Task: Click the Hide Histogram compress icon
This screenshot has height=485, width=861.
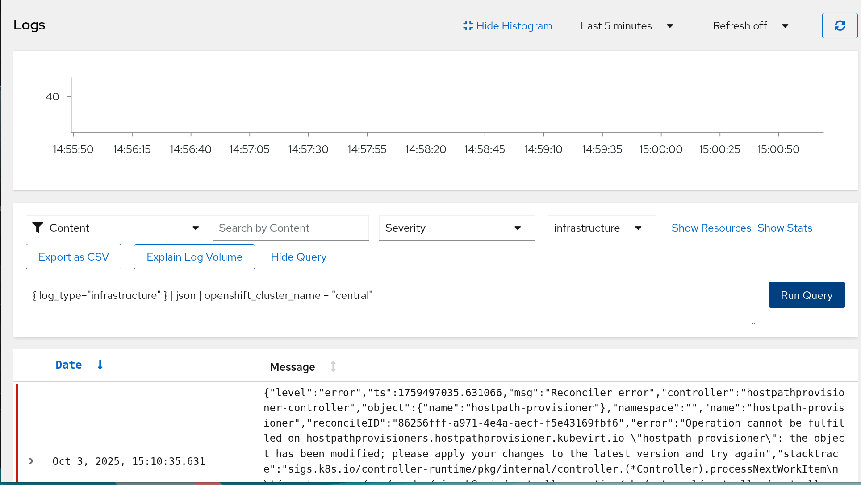Action: 468,26
